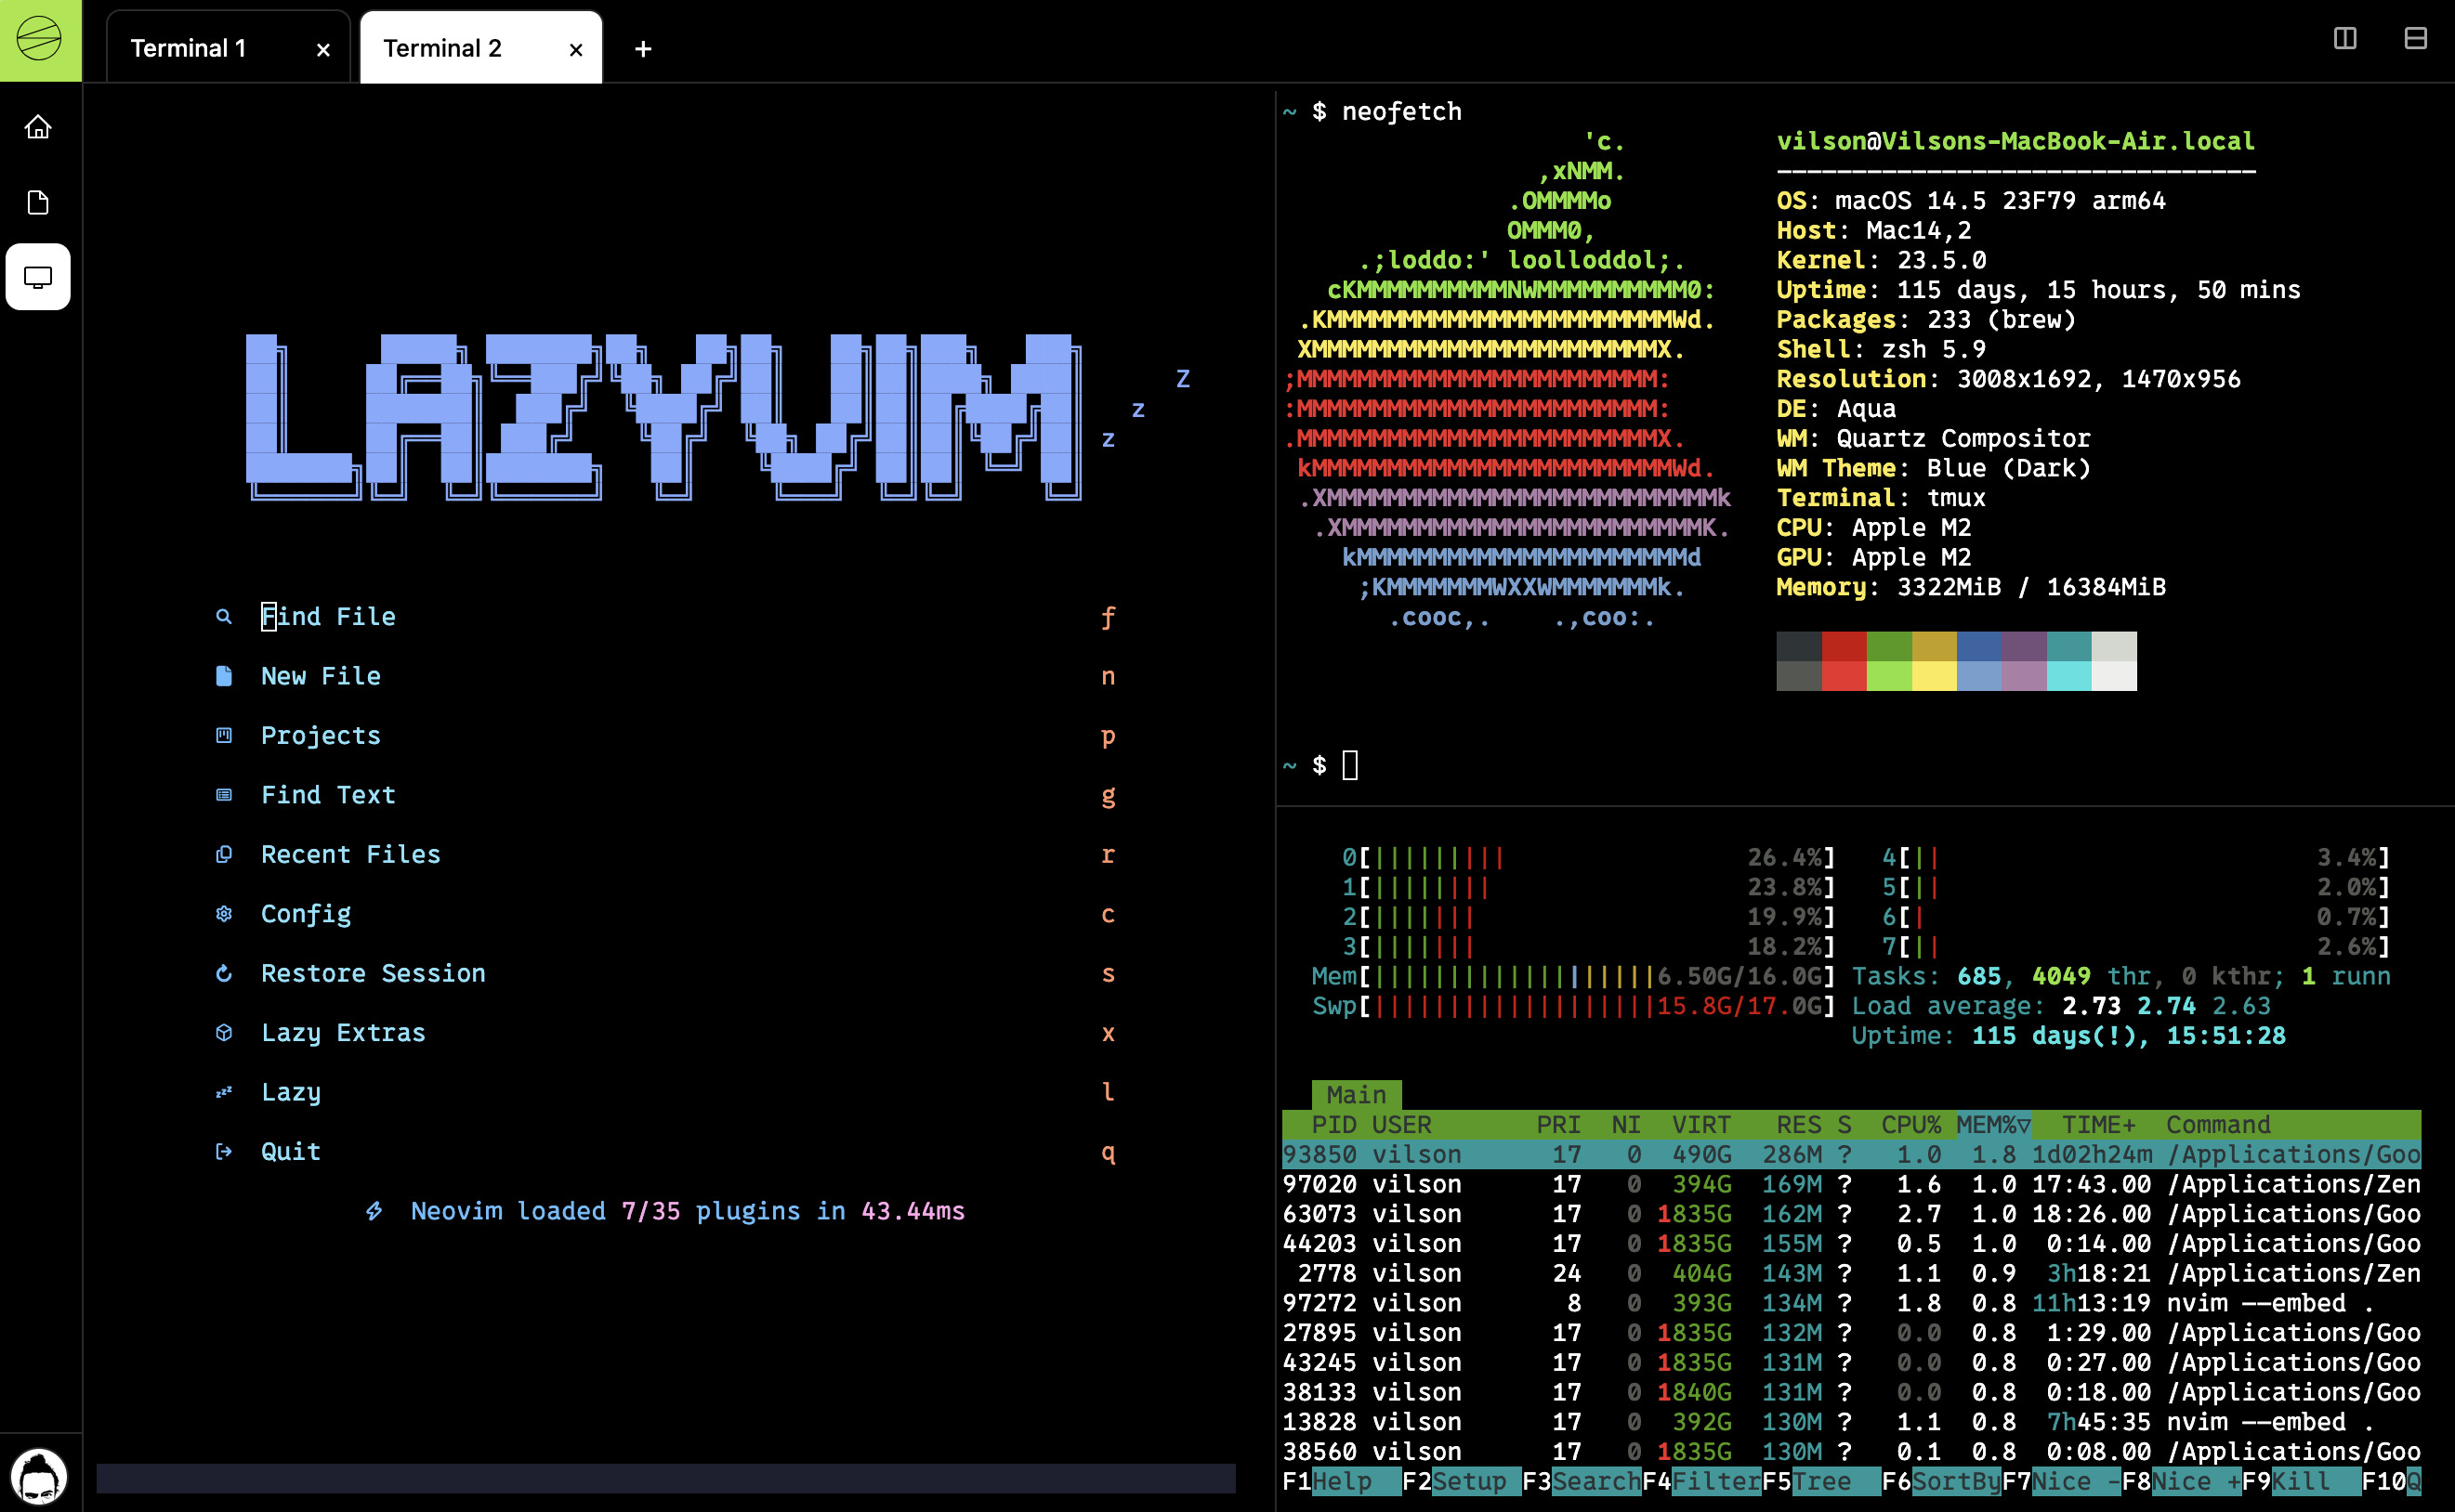
Task: Click the lightning bolt startup icon
Action: (374, 1211)
